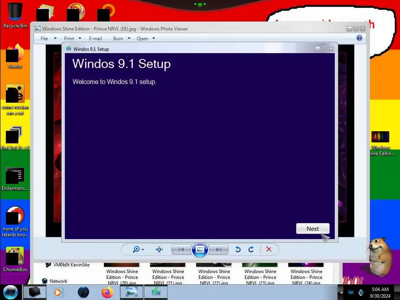The image size is (400, 300).
Task: Expand the Open dropdown arrow
Action: click(154, 39)
